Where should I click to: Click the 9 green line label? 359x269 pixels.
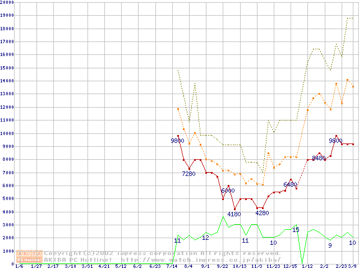[x=330, y=245]
